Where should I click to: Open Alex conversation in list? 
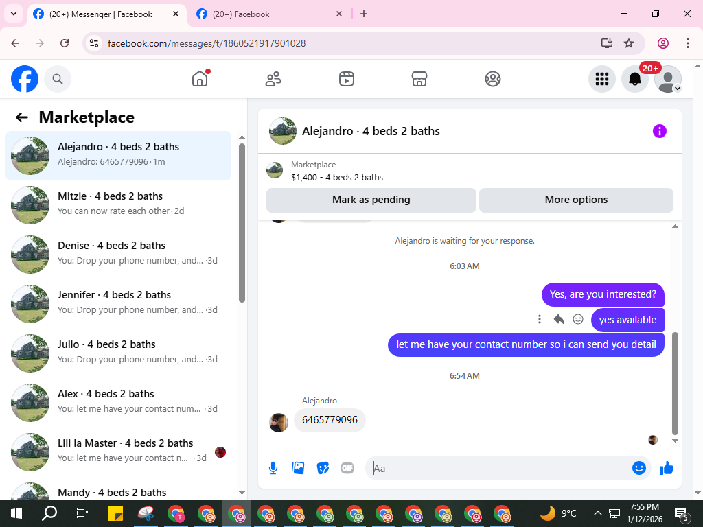click(x=118, y=402)
